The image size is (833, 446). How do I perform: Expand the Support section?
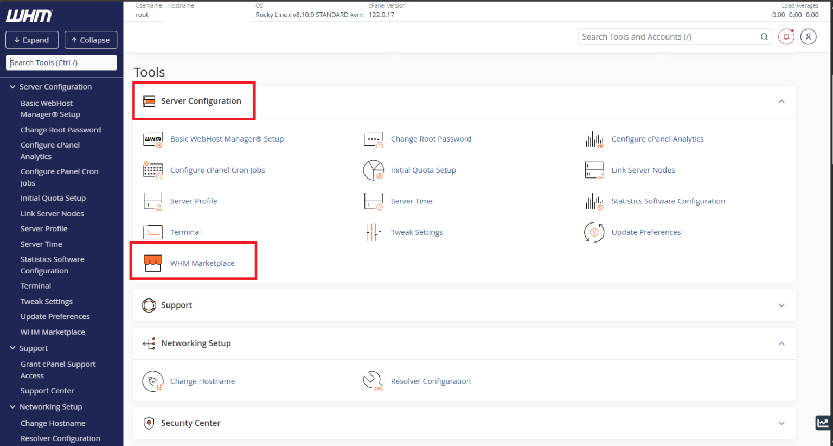781,305
